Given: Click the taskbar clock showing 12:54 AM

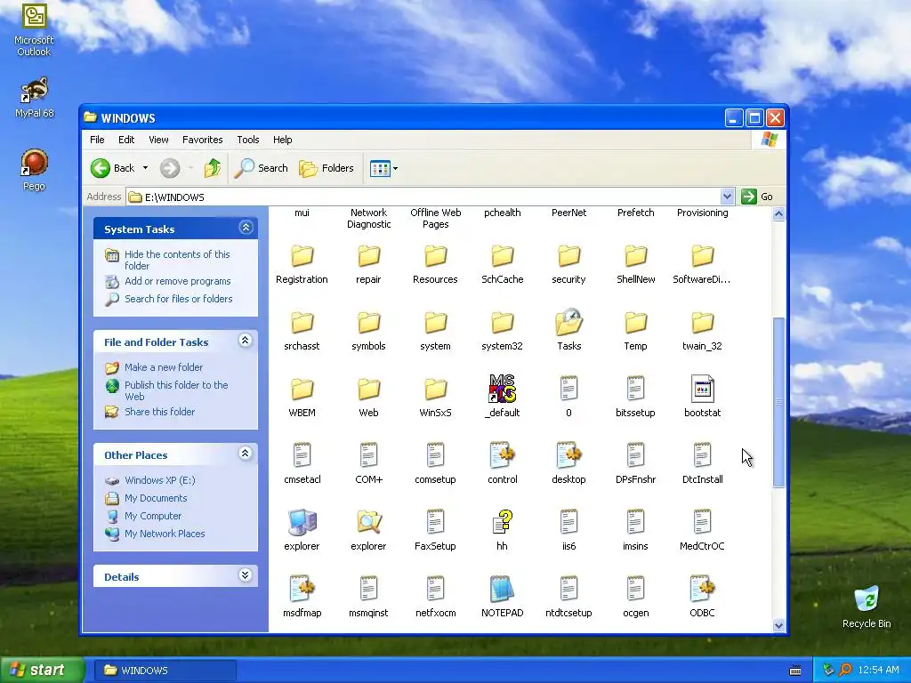Looking at the screenshot, I should coord(878,670).
